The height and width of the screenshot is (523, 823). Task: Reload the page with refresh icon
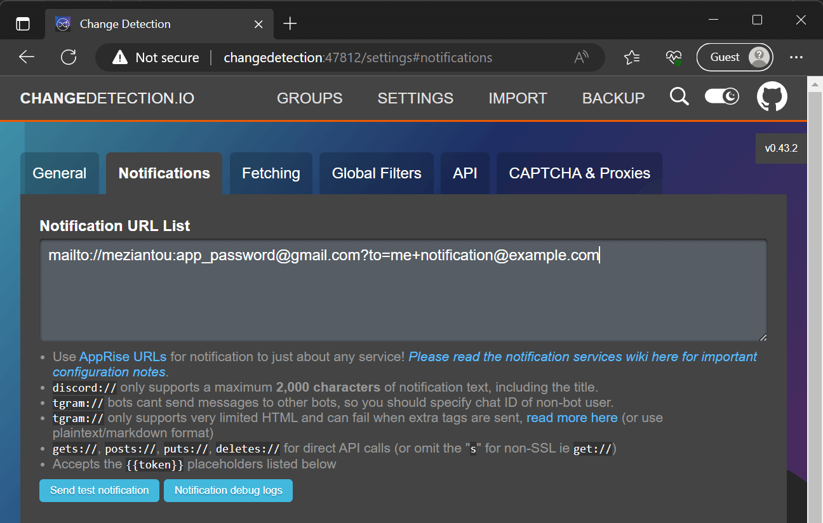[x=69, y=58]
